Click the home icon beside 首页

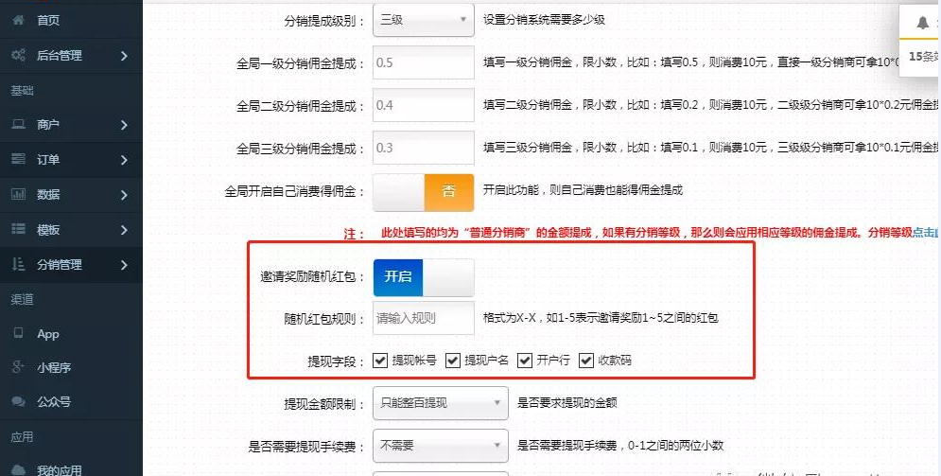click(x=19, y=20)
